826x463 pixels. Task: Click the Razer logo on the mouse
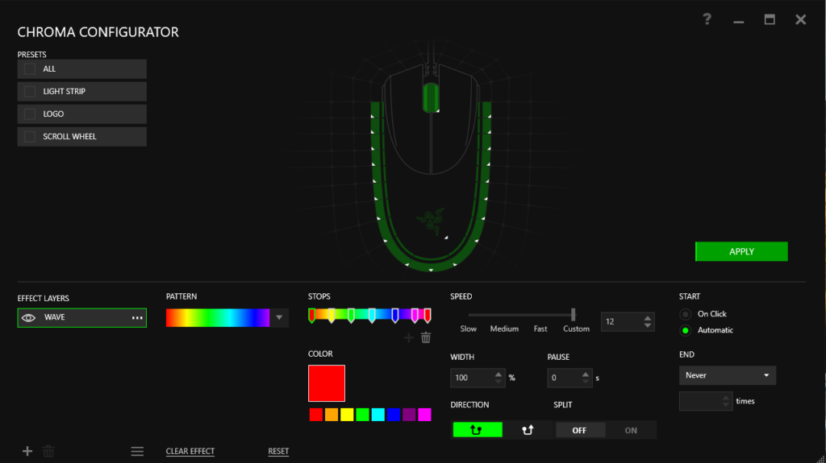pyautogui.click(x=432, y=221)
